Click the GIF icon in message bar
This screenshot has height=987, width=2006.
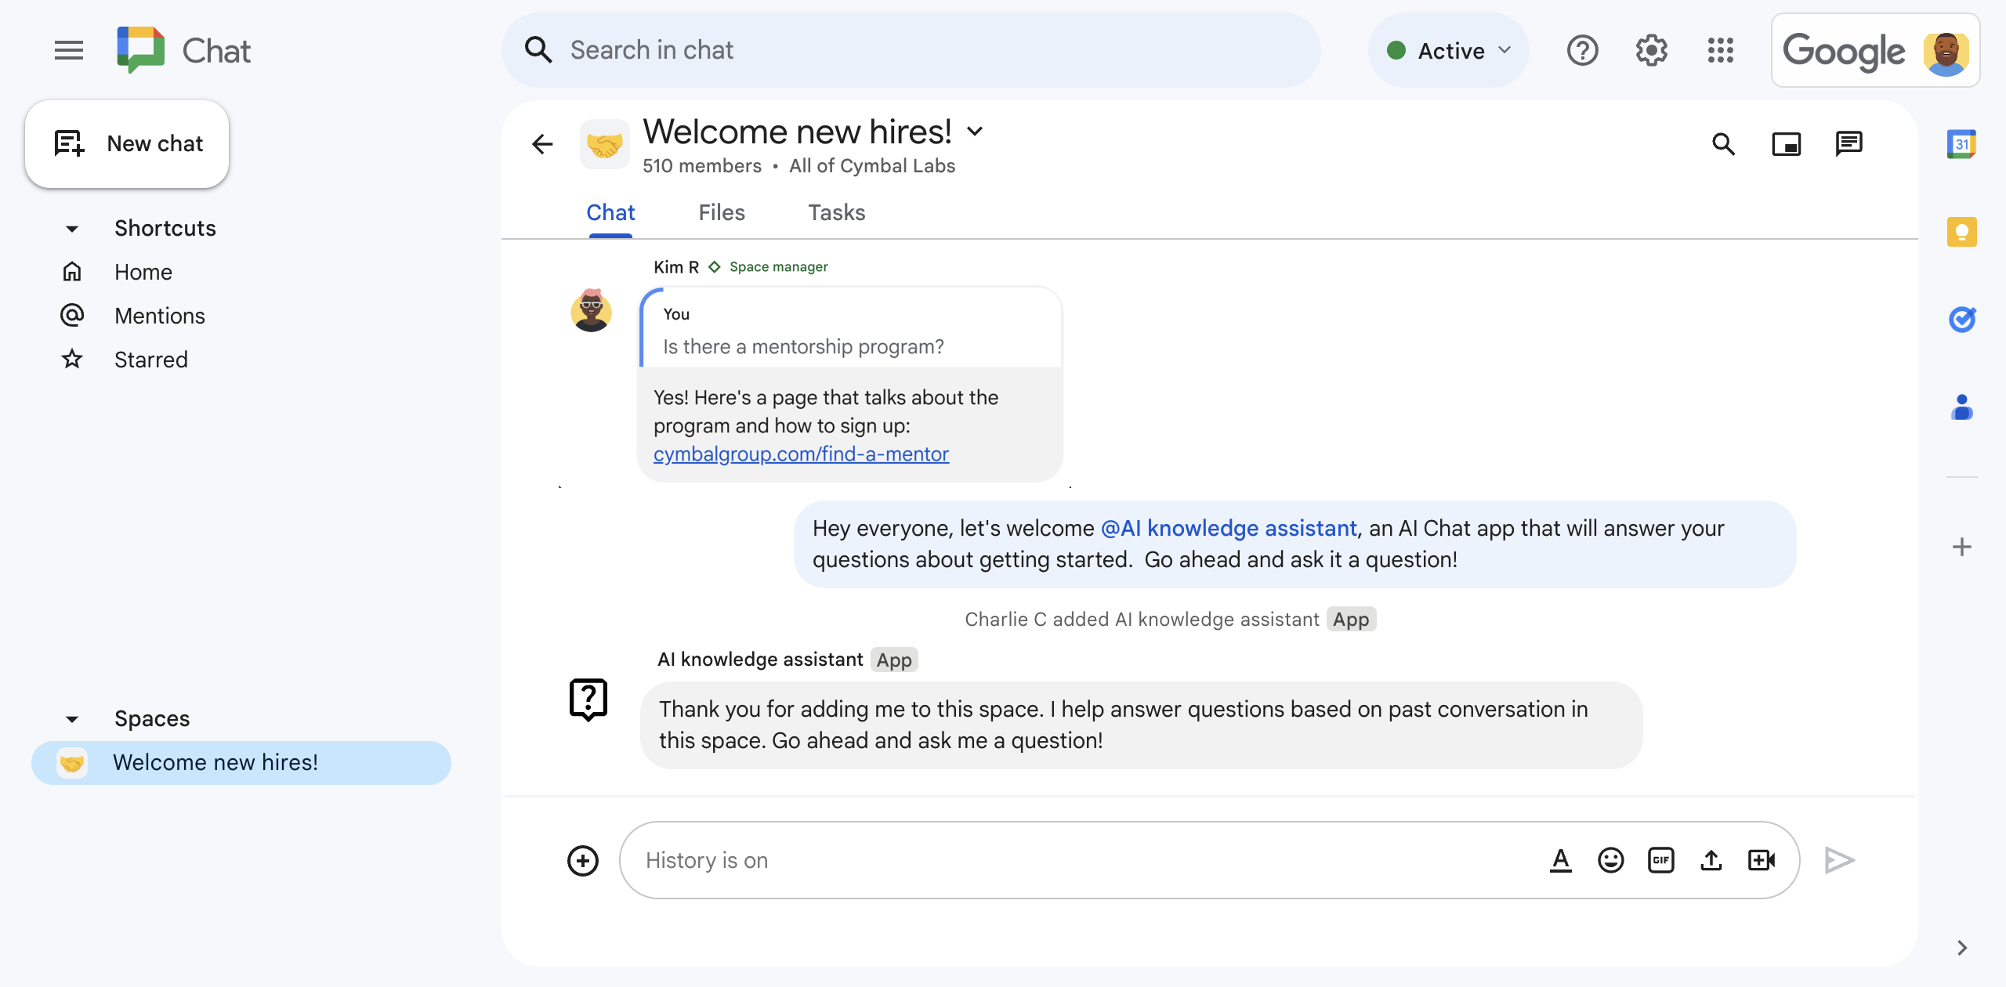coord(1660,859)
